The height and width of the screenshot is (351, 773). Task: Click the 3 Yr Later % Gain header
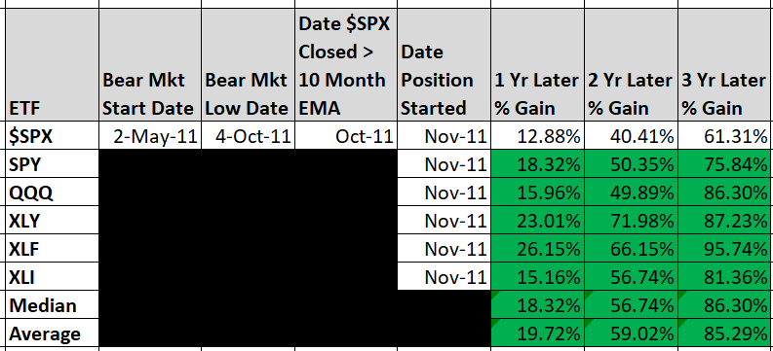pyautogui.click(x=724, y=64)
